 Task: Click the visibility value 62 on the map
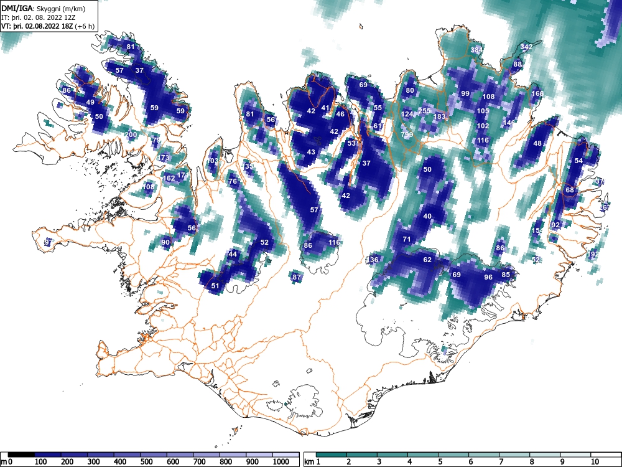coord(427,260)
